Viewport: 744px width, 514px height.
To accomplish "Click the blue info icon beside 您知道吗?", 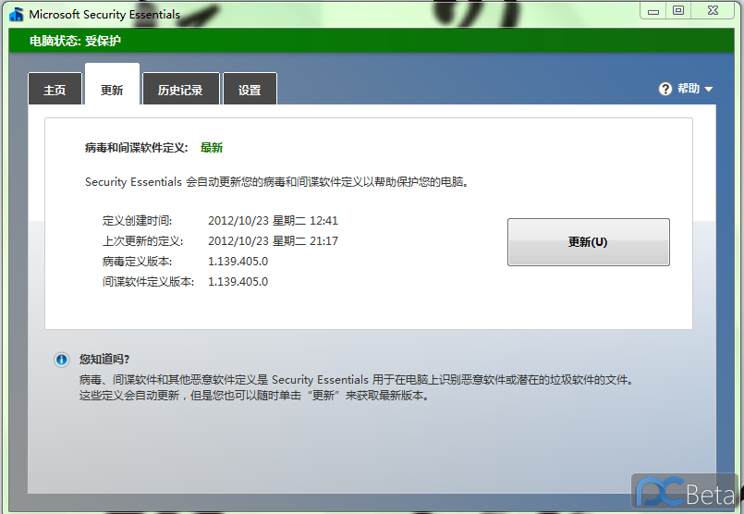I will tap(61, 360).
